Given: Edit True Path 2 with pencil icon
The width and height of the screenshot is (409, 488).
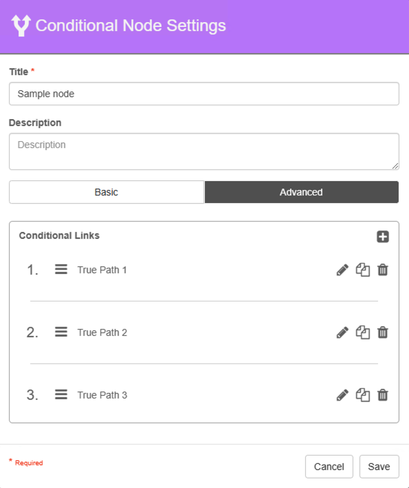Looking at the screenshot, I should 342,332.
